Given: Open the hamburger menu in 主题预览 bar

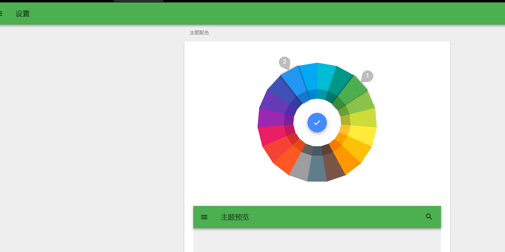Looking at the screenshot, I should point(204,217).
